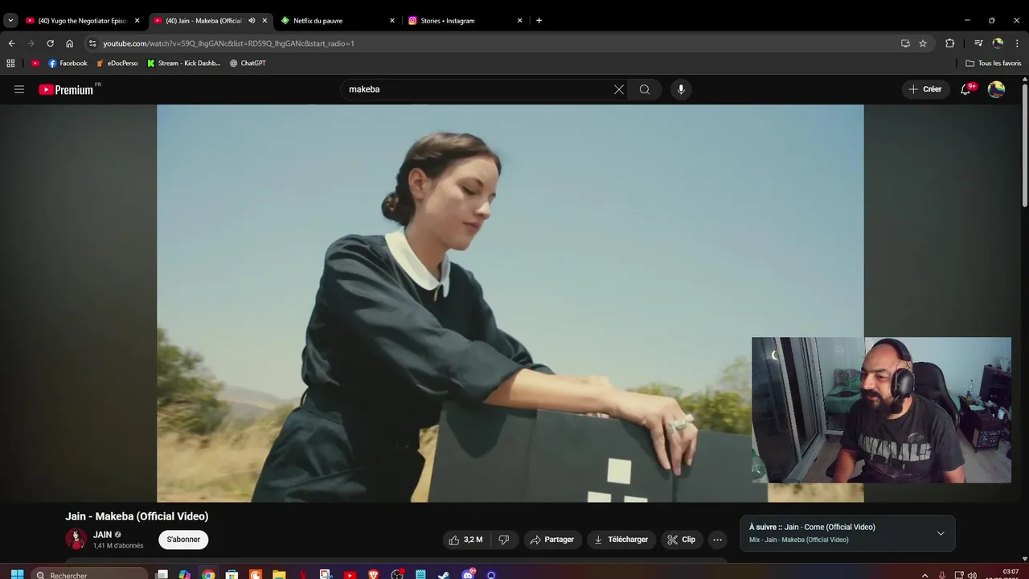Bookmark this page with the star
The width and height of the screenshot is (1029, 579).
pyautogui.click(x=923, y=43)
